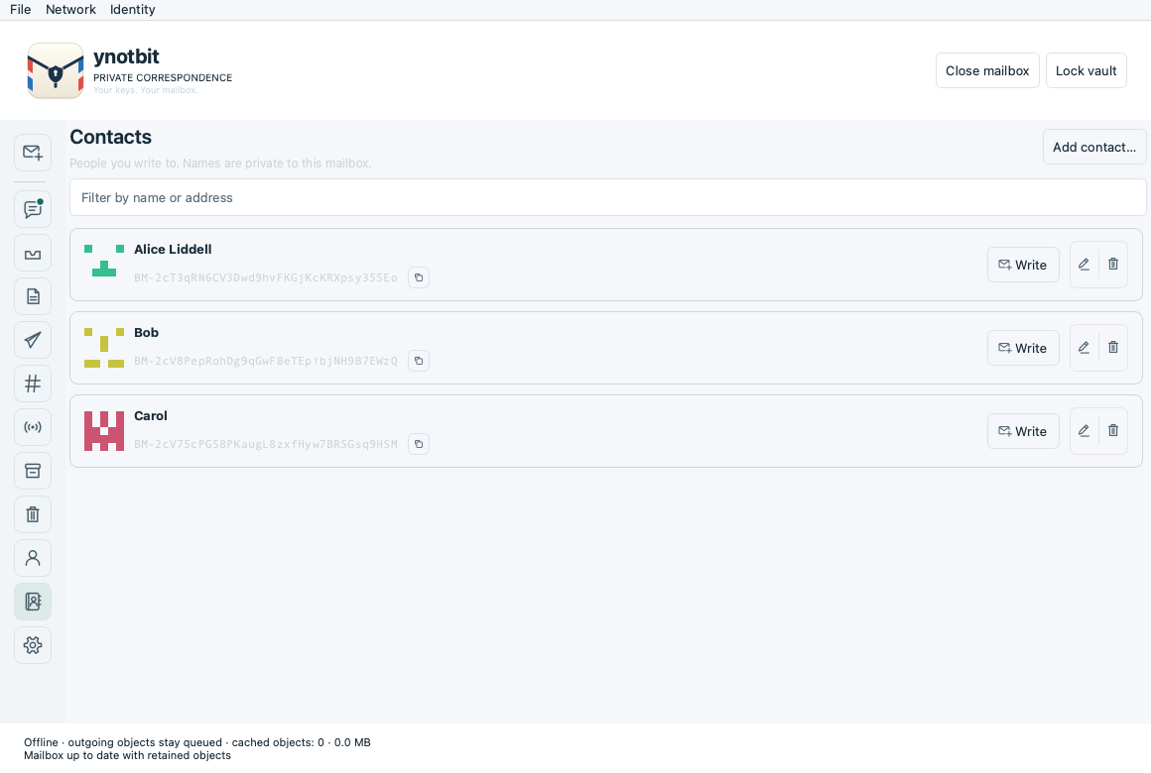Open the Network menu
This screenshot has height=773, width=1151.
pos(70,10)
